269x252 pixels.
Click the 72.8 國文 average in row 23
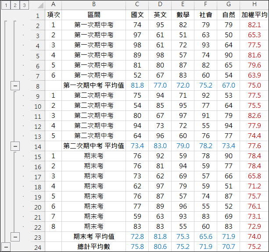point(137,237)
